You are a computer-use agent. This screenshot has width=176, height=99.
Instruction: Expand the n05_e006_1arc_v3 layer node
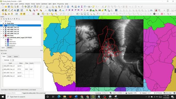pyautogui.click(x=1, y=34)
